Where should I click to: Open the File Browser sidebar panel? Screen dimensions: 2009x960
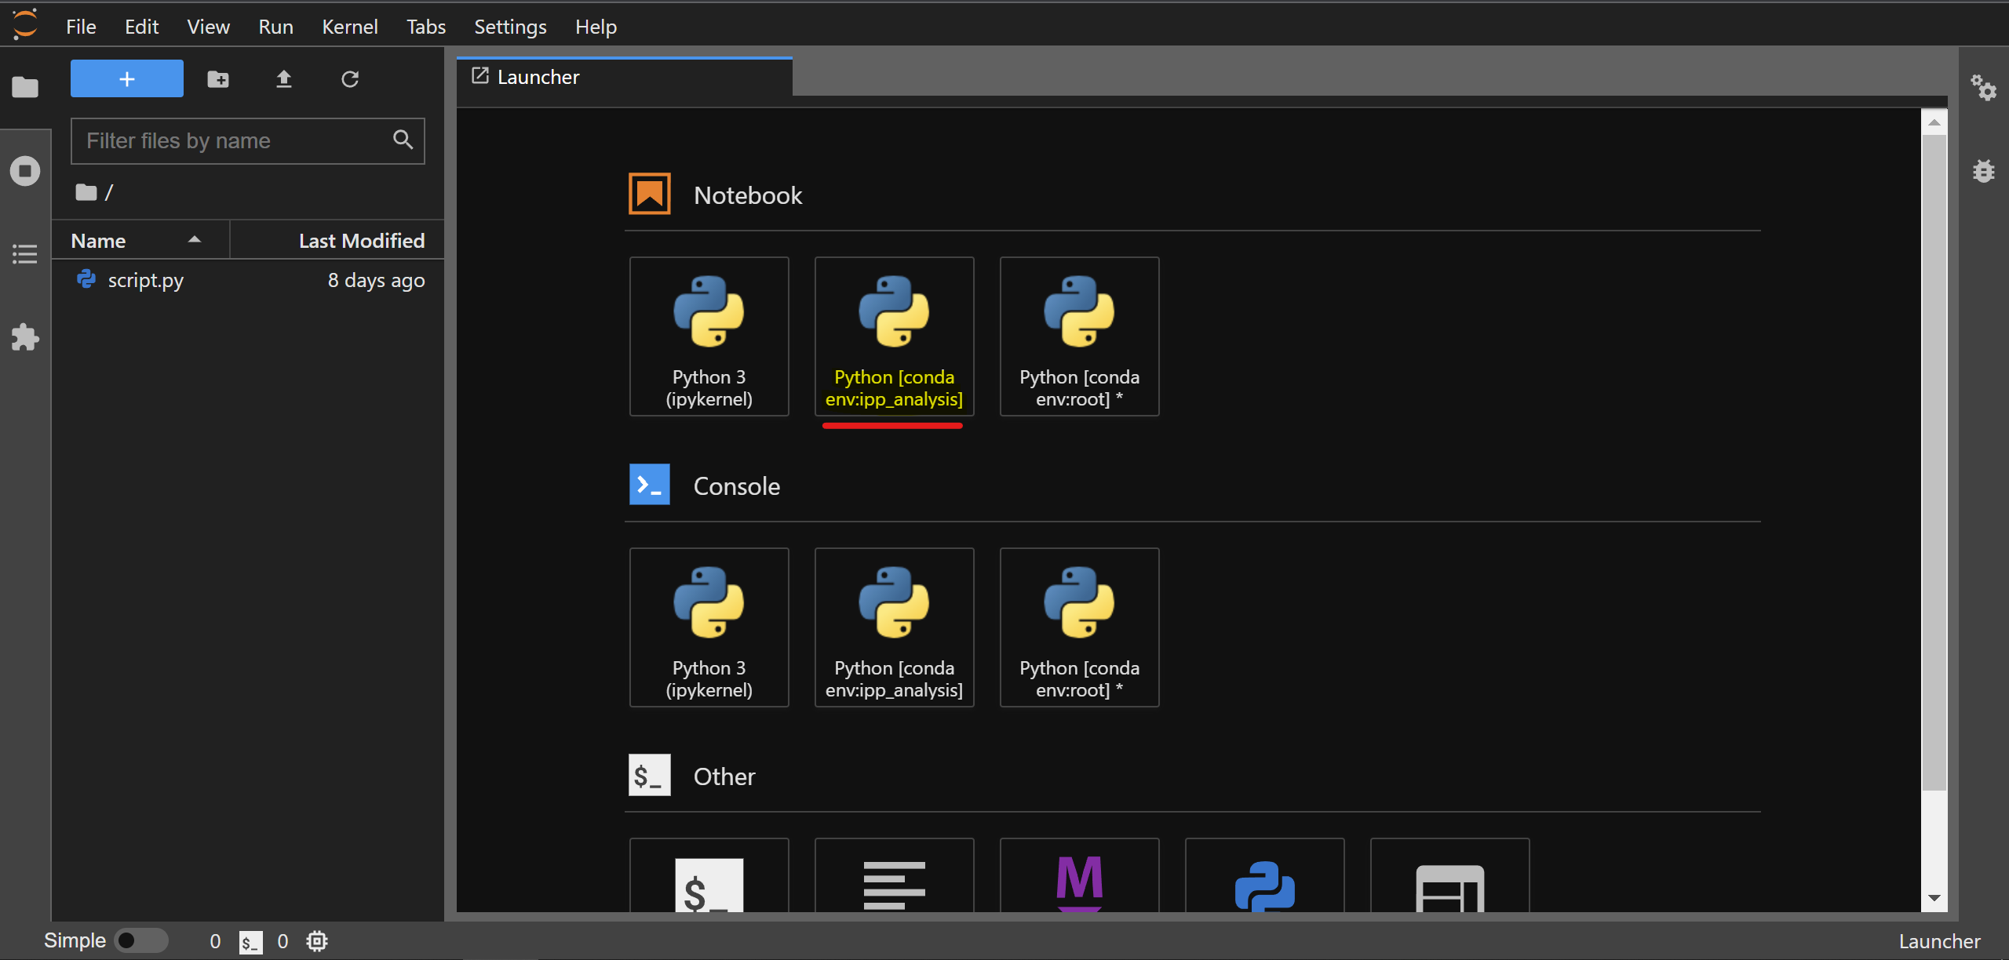[25, 87]
